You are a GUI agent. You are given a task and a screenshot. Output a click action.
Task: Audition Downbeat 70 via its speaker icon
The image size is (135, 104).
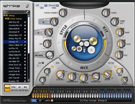tap(25, 32)
